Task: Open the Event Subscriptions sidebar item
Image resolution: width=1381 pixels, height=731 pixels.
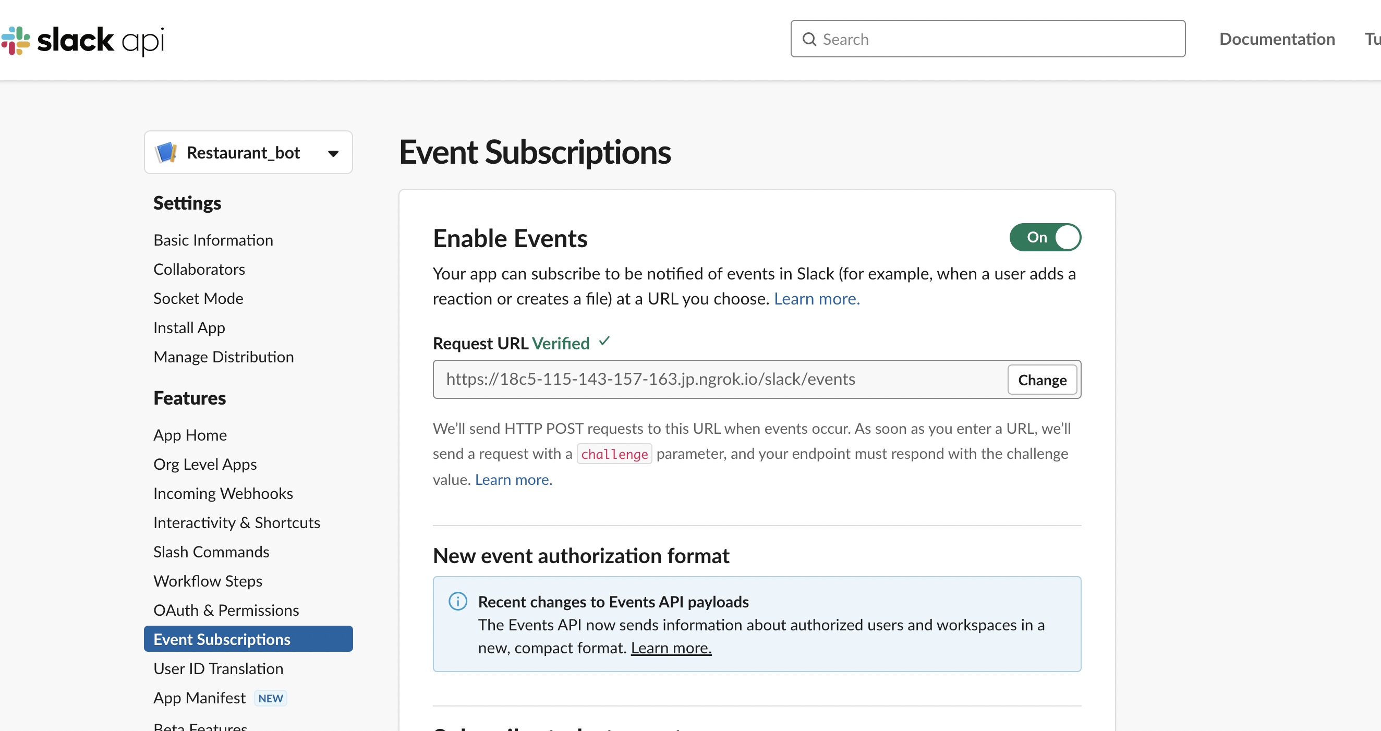Action: (222, 639)
